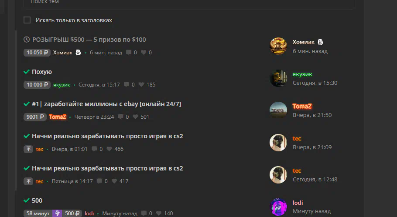This screenshot has height=217, width=397.
Task: Open якузик user profile link
Action: (302, 74)
